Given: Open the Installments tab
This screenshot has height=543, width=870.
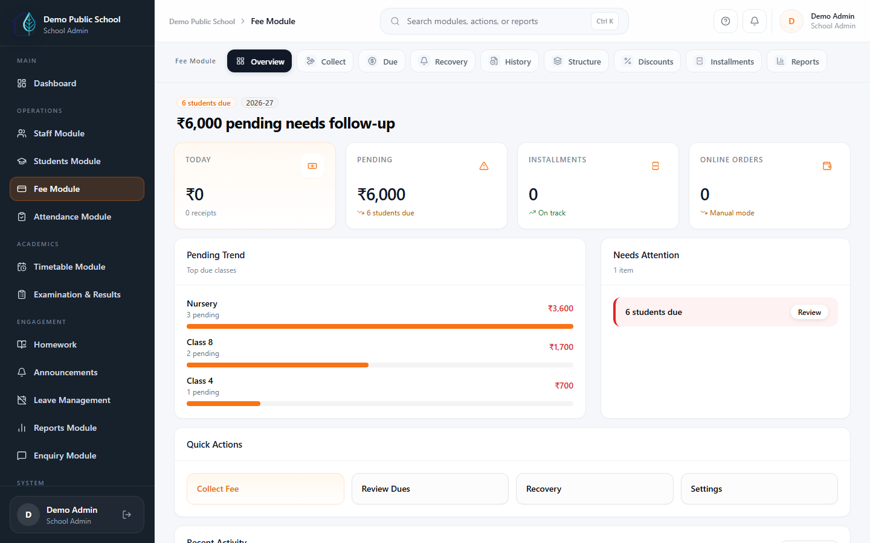Looking at the screenshot, I should coord(724,61).
